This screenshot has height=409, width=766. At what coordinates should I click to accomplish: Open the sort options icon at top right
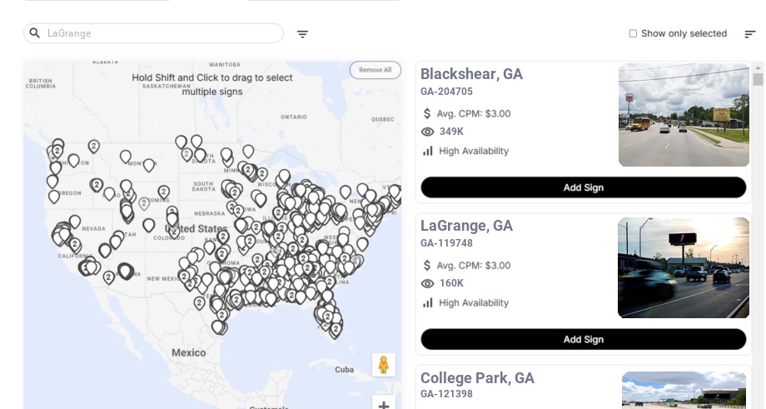pos(749,34)
